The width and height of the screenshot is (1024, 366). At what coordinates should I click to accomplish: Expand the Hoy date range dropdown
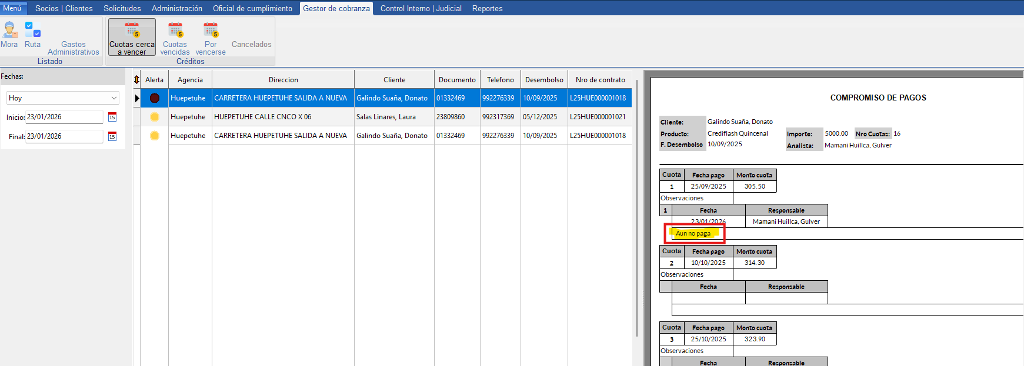point(114,98)
